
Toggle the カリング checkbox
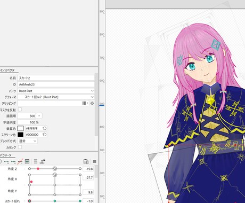click(20, 147)
